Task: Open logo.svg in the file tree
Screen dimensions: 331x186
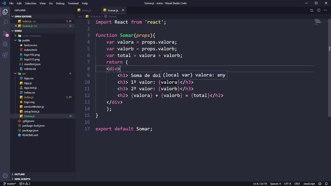Action: click(x=42, y=102)
